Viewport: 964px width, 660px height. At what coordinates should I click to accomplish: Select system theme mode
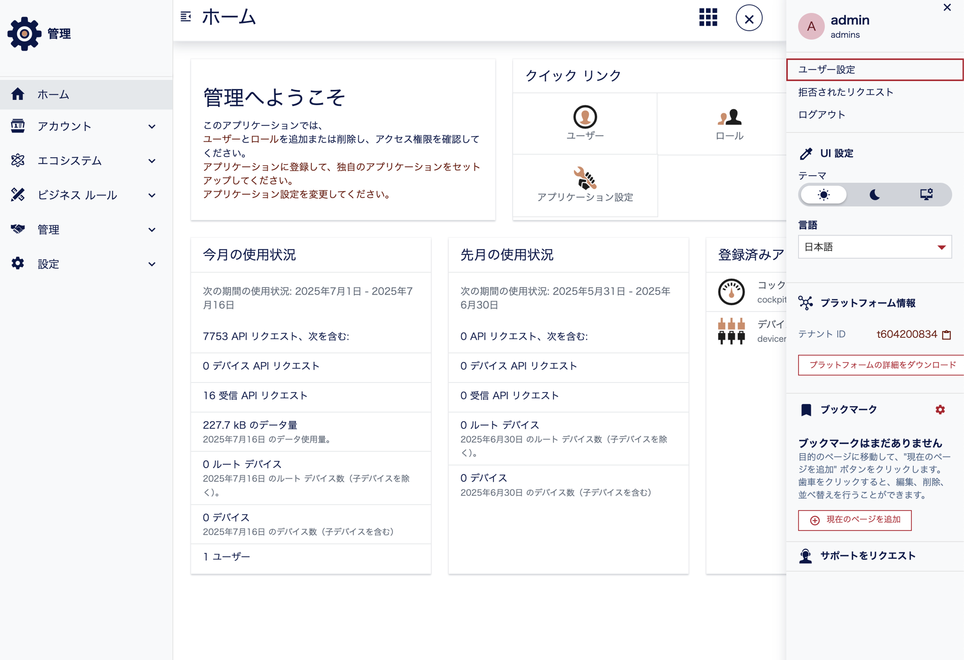click(x=926, y=195)
